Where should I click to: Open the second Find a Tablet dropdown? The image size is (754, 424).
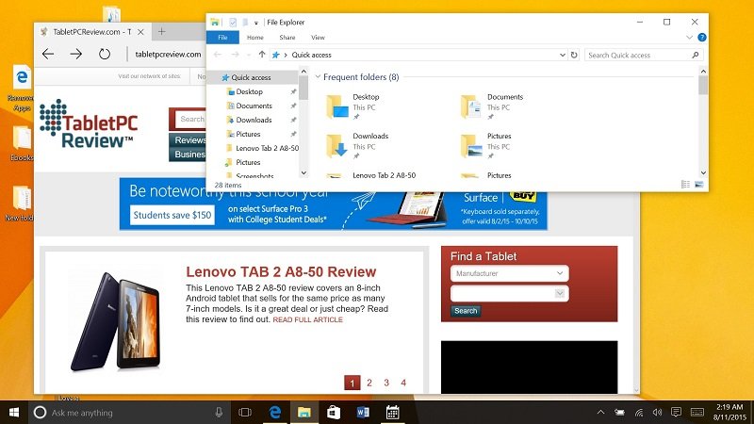(510, 293)
